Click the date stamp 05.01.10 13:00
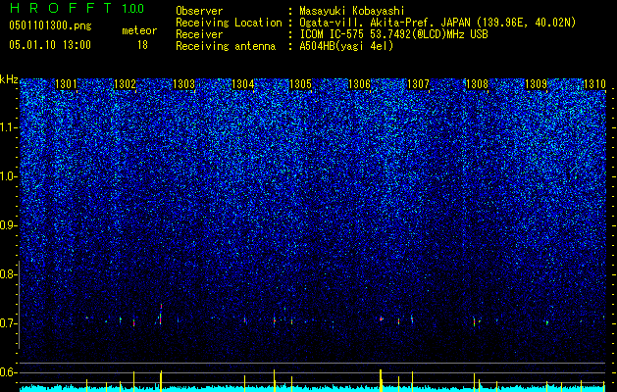617x392 pixels. click(50, 45)
